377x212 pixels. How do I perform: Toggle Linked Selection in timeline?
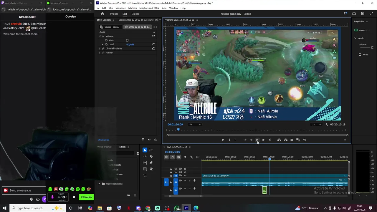click(x=179, y=157)
